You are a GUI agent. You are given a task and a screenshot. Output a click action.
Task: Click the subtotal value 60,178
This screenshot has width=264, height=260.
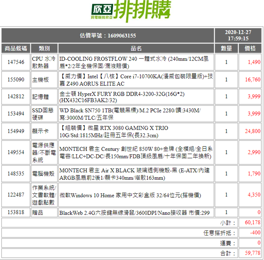[x=253, y=223]
